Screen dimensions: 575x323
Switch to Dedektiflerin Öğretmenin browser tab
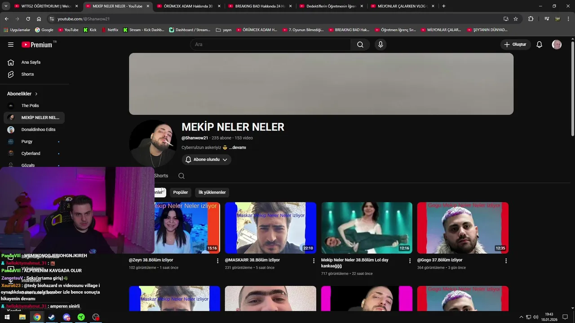[x=332, y=6]
